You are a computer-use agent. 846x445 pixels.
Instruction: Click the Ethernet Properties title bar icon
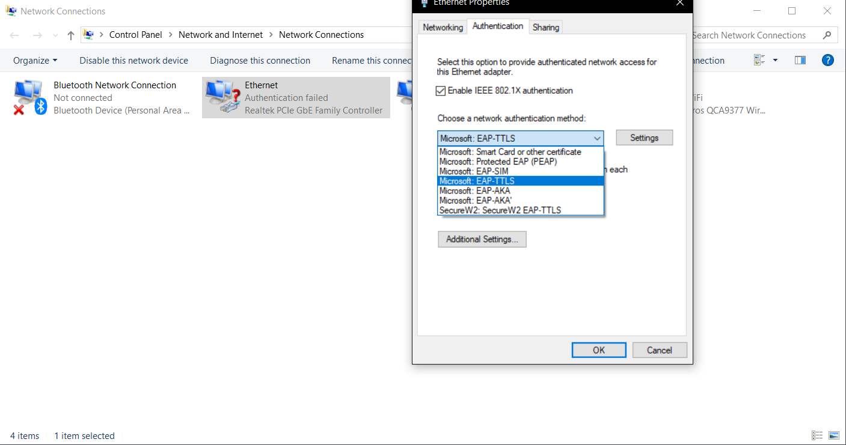424,3
